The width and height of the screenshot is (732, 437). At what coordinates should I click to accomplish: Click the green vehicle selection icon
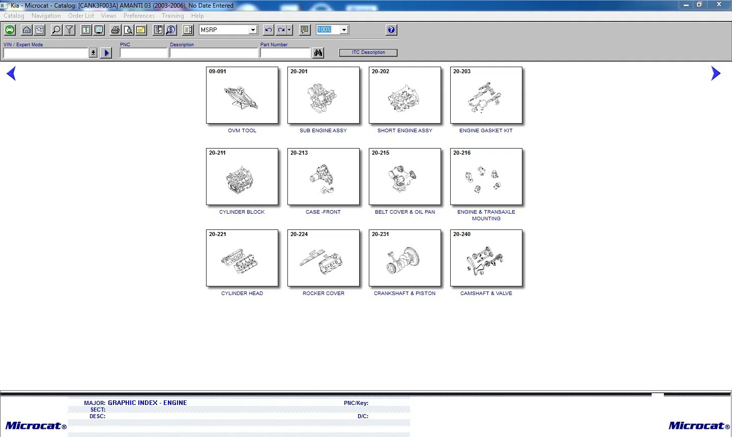[10, 30]
